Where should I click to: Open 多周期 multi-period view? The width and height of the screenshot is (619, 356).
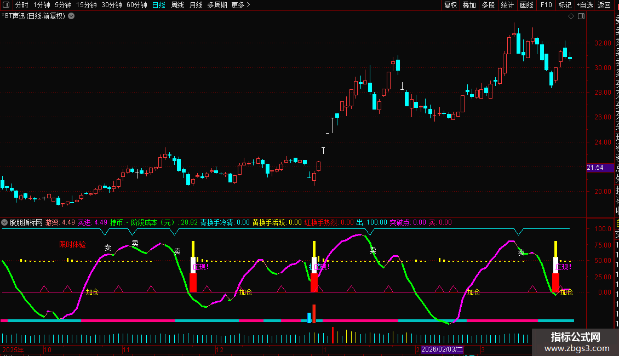coord(217,5)
